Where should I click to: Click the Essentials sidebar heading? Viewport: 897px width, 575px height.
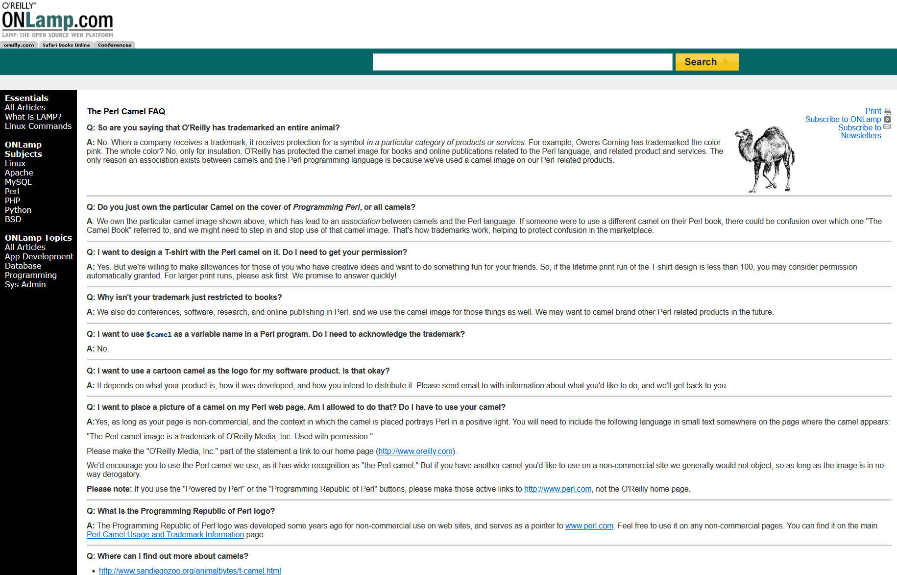coord(26,98)
